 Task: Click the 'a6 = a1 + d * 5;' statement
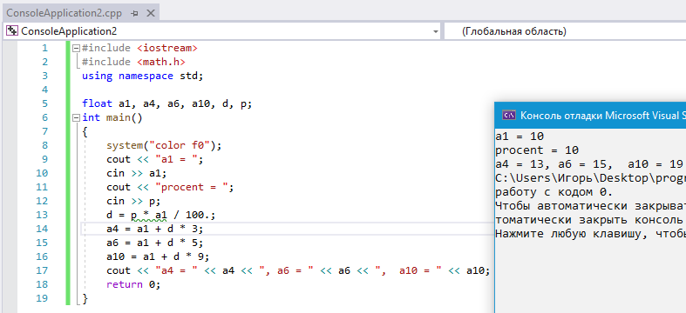click(x=155, y=243)
